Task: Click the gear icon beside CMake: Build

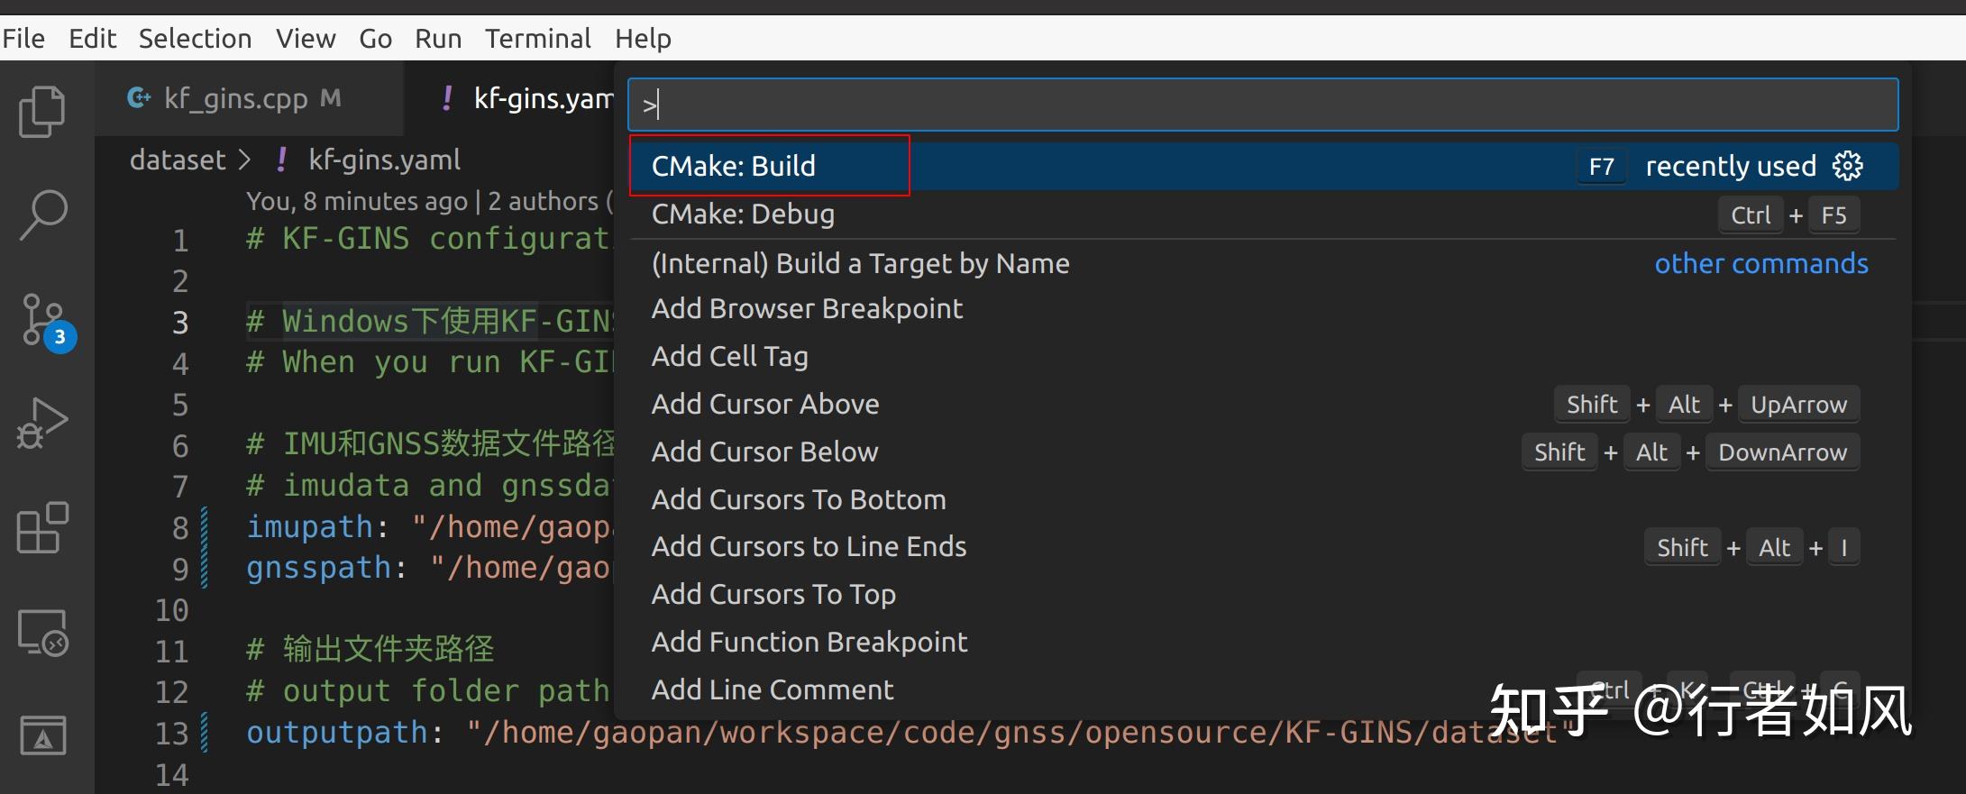Action: [x=1847, y=166]
